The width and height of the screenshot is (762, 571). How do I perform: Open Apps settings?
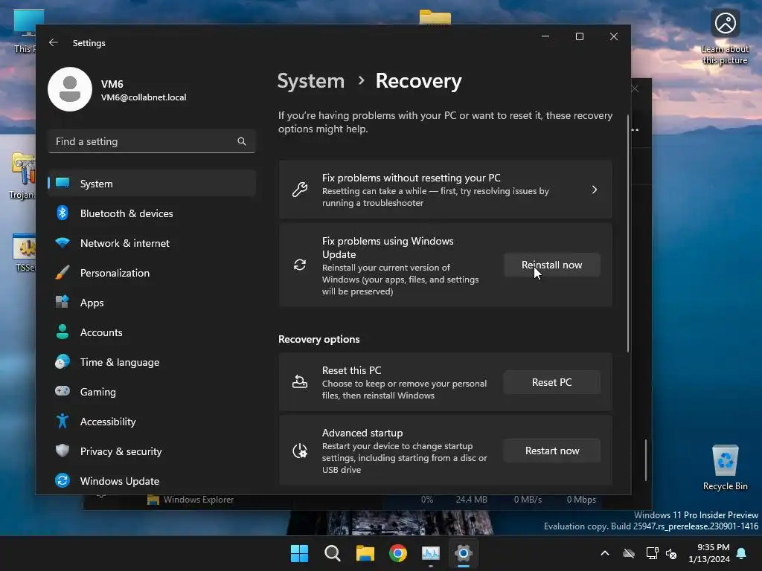point(152,303)
